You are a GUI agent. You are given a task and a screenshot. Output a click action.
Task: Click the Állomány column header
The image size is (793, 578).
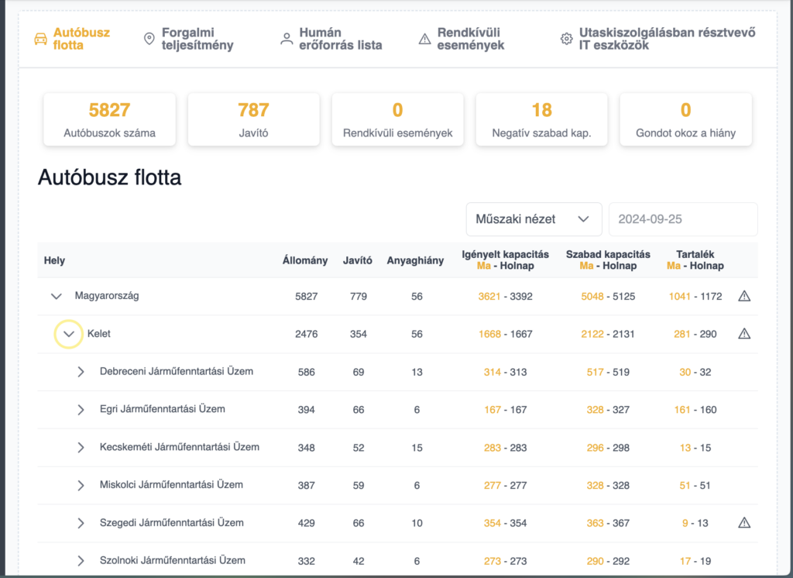tap(305, 260)
